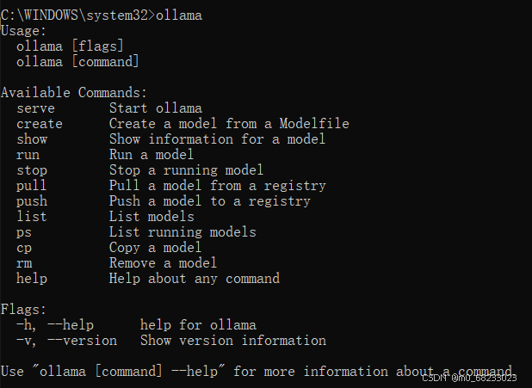Click the 'rm' command entry

(x=24, y=263)
